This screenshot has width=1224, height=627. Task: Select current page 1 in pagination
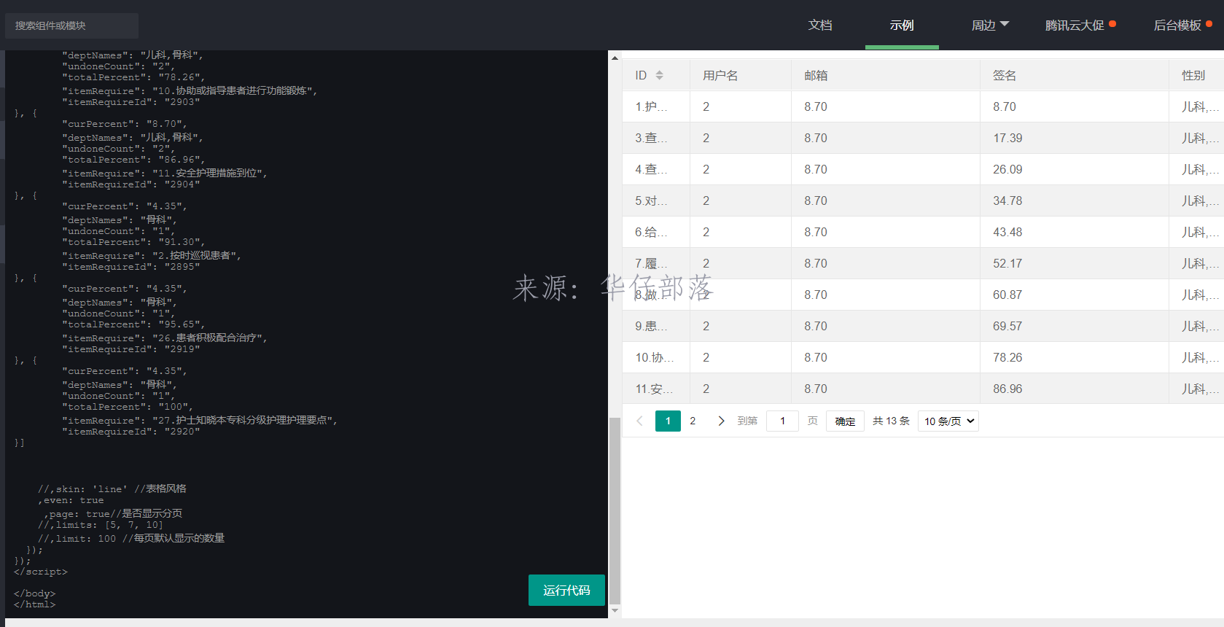(x=668, y=421)
